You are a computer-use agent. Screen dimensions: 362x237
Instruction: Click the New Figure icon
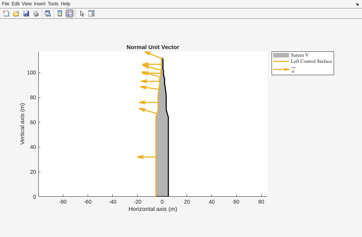coord(6,13)
